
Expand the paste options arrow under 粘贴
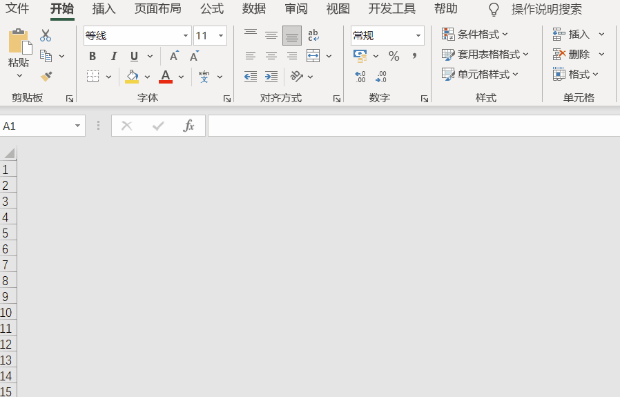[19, 75]
